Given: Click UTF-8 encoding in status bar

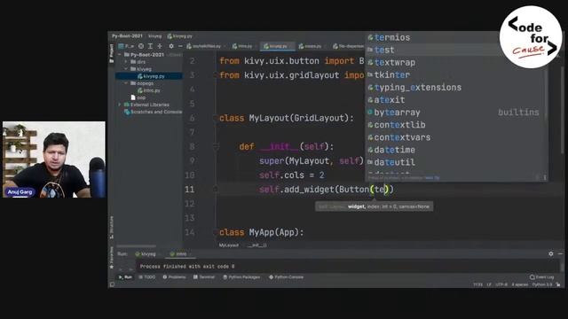Looking at the screenshot, I should pos(501,284).
